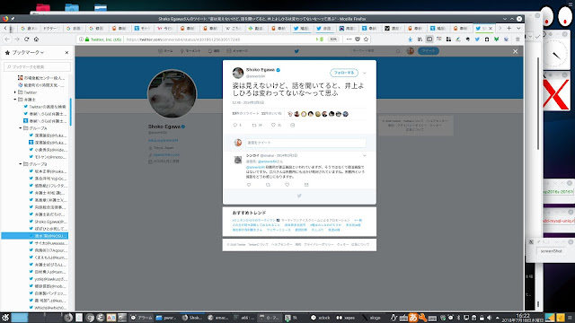Go back using the Firefox back arrow
Image resolution: width=575 pixels, height=323 pixels.
[x=7, y=39]
